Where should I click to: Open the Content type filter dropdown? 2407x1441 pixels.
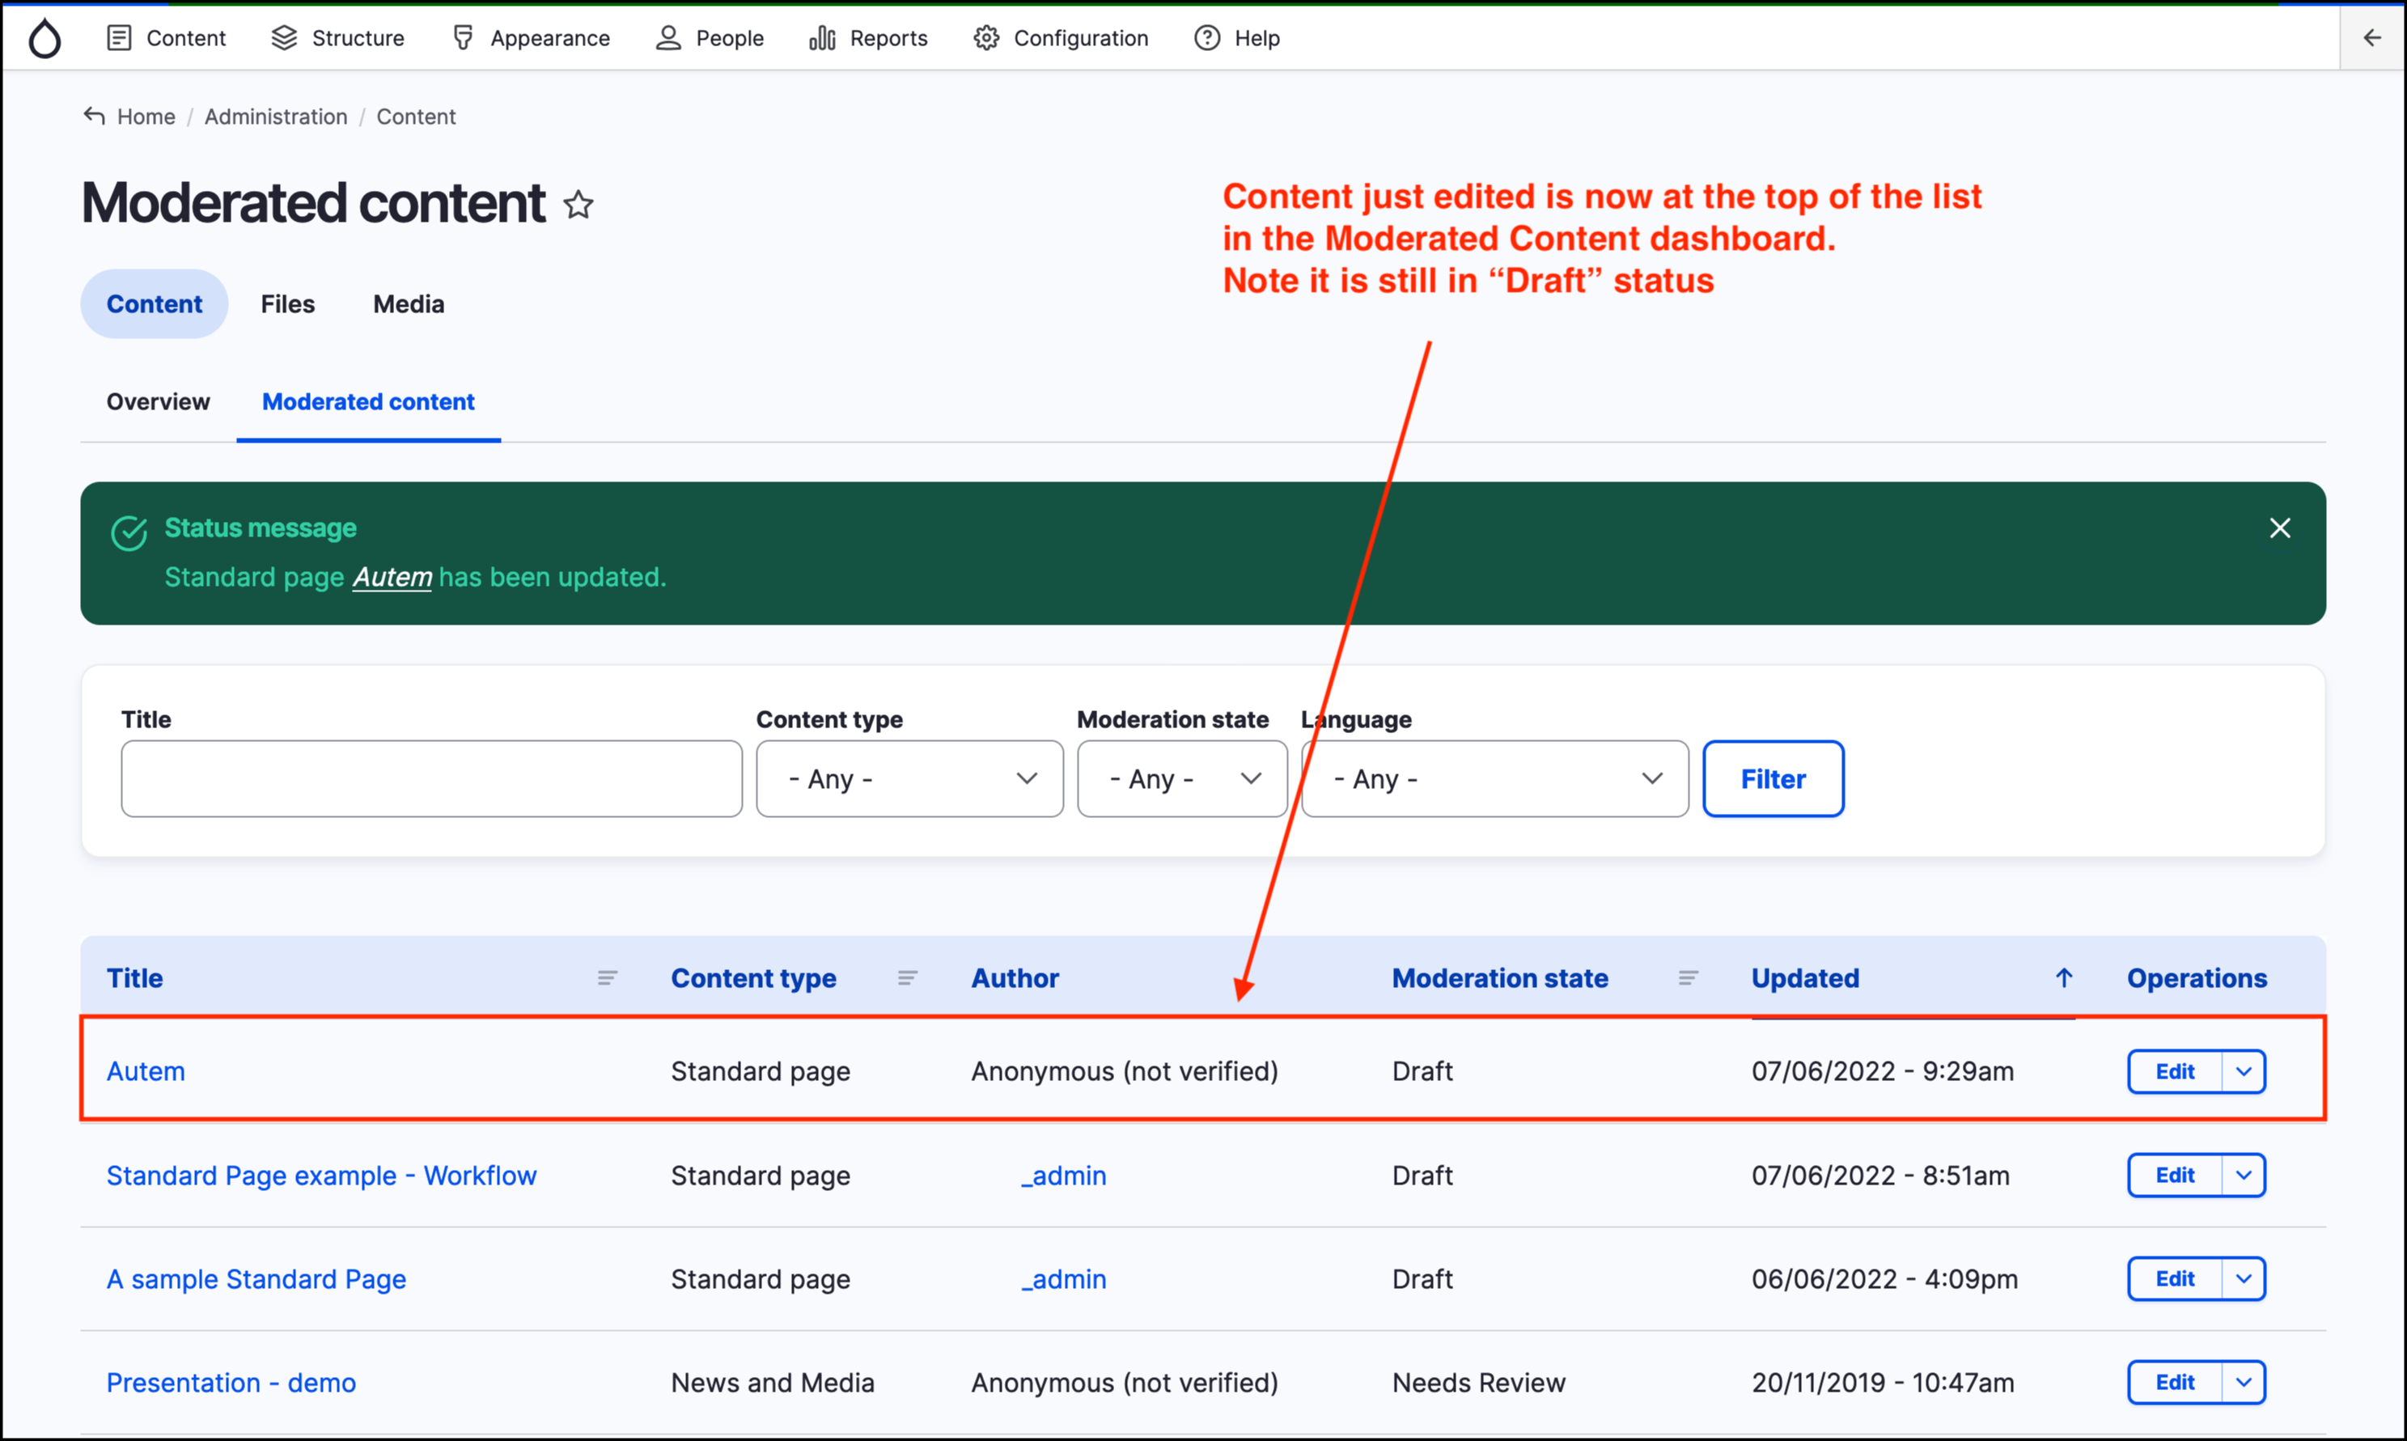909,779
